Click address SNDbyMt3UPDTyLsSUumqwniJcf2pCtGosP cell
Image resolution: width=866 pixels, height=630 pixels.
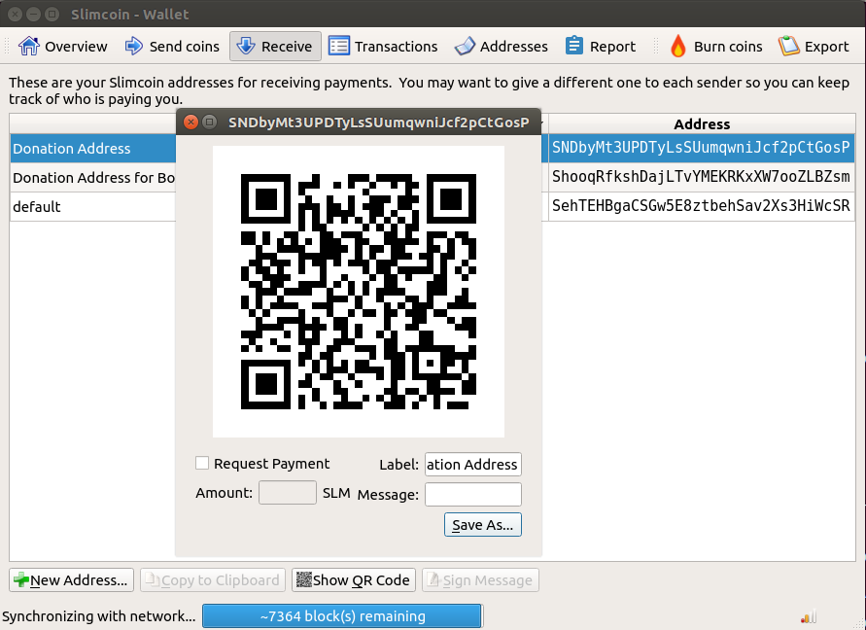click(x=702, y=148)
